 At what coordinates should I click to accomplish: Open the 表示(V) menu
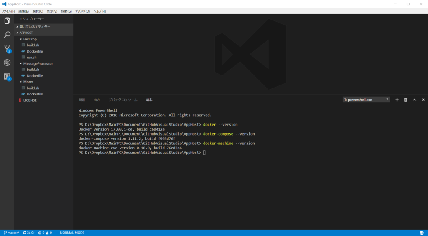tap(52, 11)
